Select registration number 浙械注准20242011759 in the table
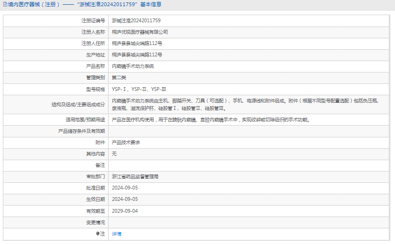 pyautogui.click(x=136, y=21)
